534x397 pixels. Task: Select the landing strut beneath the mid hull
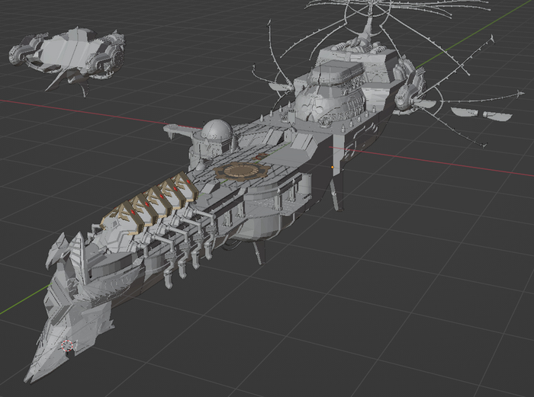[x=257, y=252]
